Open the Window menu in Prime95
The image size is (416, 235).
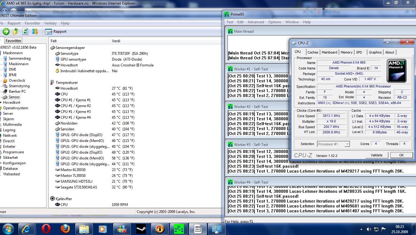(x=292, y=22)
